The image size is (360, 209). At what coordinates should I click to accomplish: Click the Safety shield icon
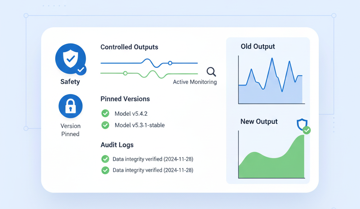71,59
